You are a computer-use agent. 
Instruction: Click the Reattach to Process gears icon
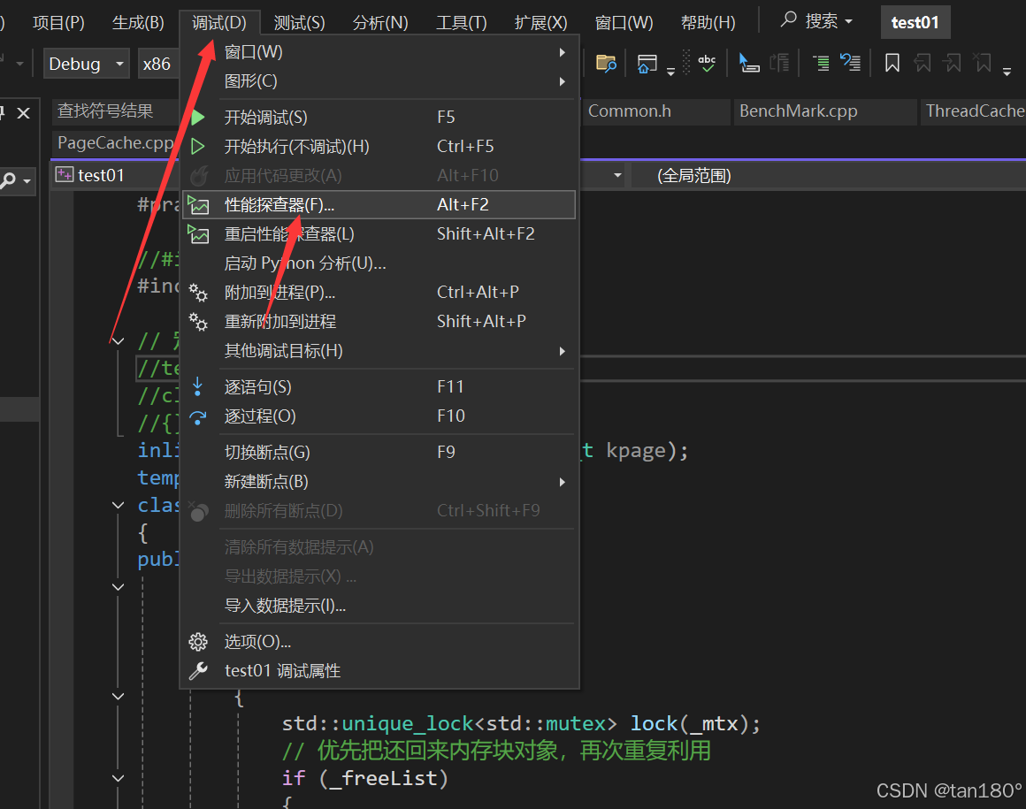[x=198, y=322]
